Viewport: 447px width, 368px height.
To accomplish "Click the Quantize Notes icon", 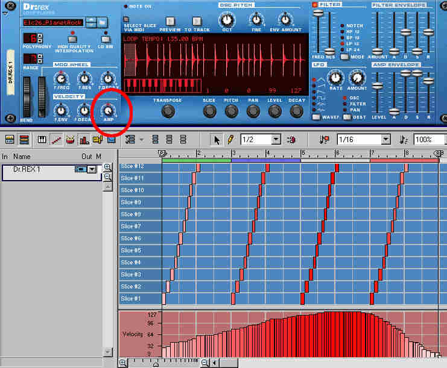I will pyautogui.click(x=324, y=140).
